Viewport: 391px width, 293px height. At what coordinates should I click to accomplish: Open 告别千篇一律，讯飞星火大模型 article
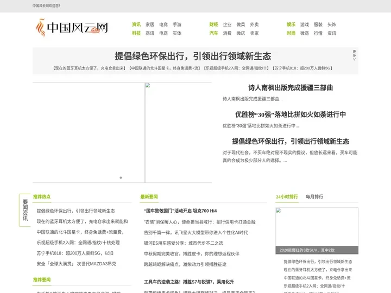[x=195, y=232]
